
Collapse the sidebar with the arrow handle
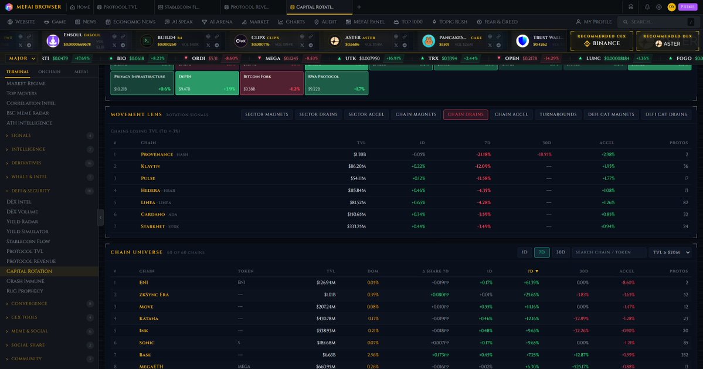(x=100, y=218)
